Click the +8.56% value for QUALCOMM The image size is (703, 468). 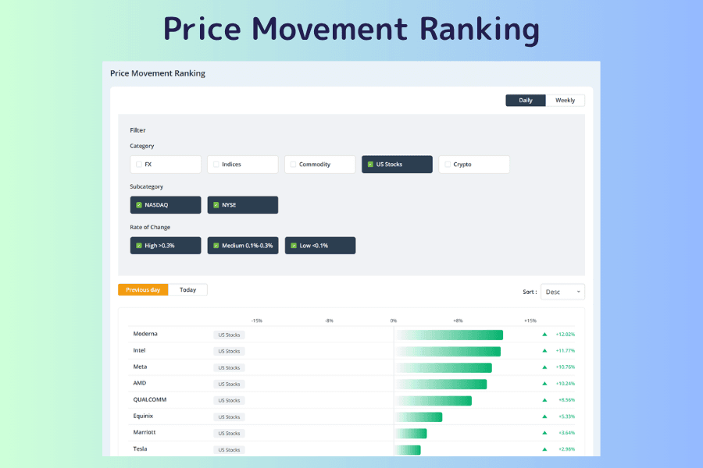tap(566, 400)
